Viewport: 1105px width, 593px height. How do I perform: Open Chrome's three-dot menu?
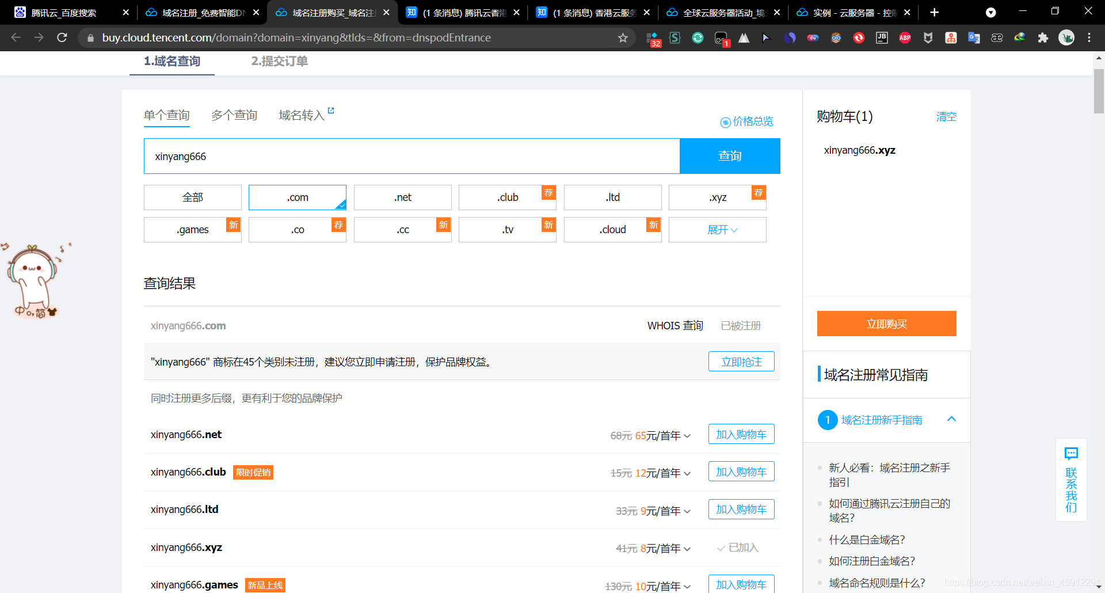(1089, 37)
